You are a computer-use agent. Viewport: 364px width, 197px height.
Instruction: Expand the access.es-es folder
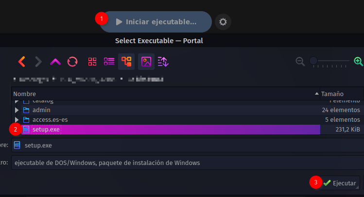point(17,120)
